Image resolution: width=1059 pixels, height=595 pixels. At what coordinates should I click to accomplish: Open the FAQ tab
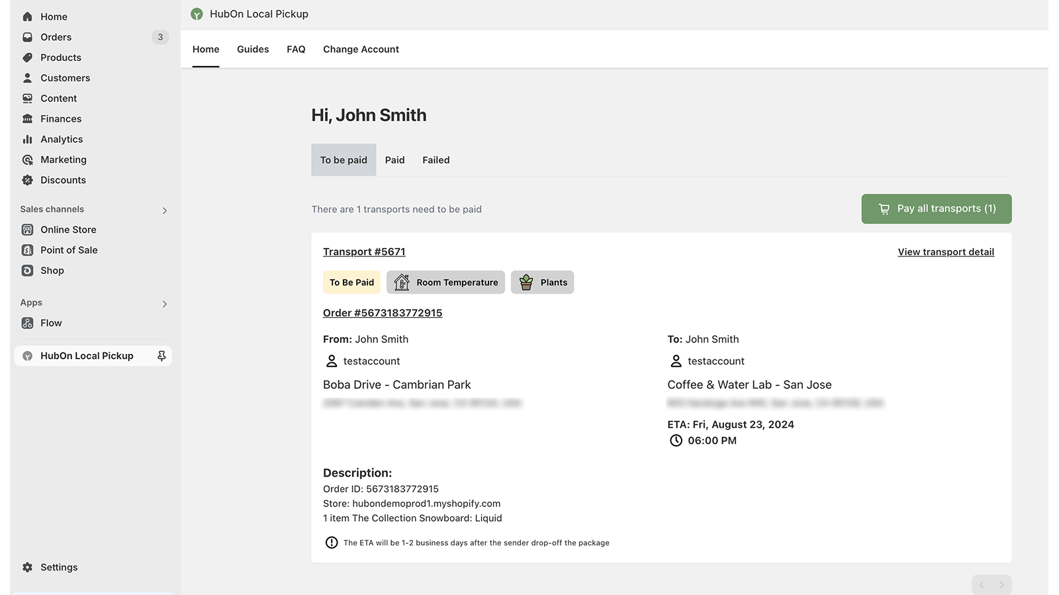296,50
